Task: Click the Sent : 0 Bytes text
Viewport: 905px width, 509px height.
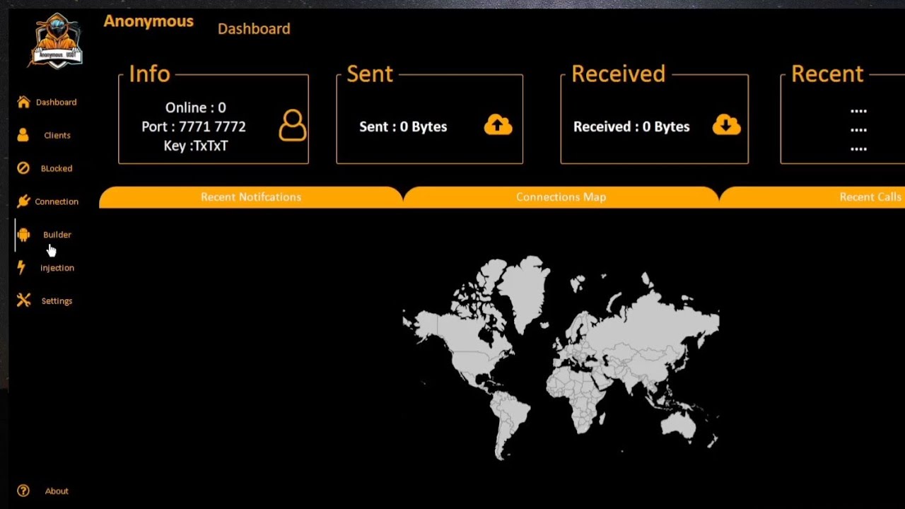Action: tap(403, 127)
